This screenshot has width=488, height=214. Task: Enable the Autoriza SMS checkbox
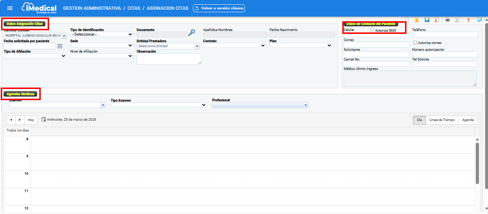tap(373, 30)
